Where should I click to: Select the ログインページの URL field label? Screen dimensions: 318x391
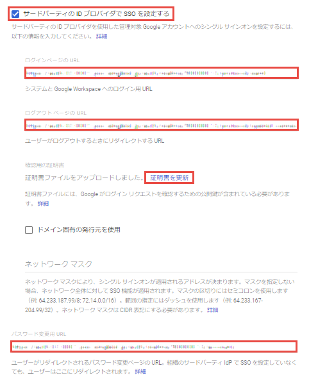53,60
